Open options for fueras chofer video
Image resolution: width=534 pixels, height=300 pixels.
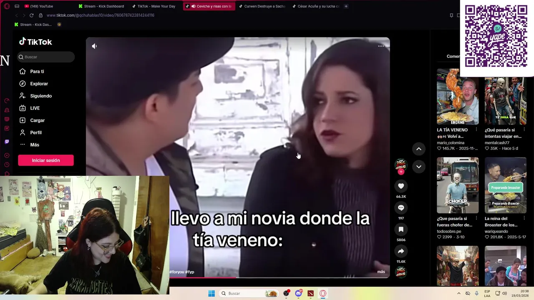click(476, 218)
